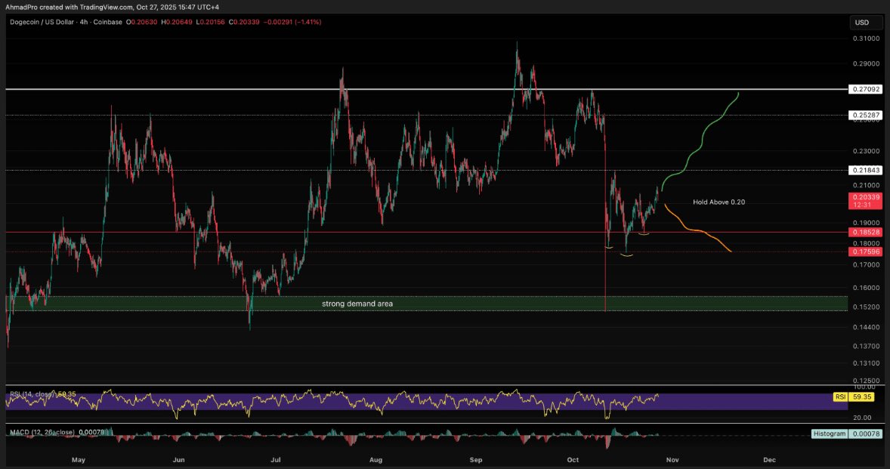
Task: Select the orange bearish projection path
Action: click(x=699, y=230)
